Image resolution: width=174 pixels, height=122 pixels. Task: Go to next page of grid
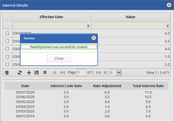(x=99, y=73)
